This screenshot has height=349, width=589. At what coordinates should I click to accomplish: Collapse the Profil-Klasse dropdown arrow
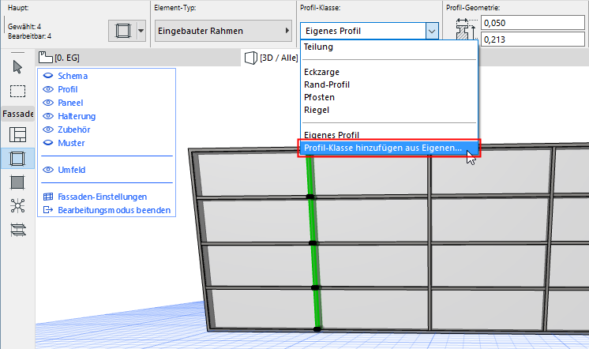point(432,31)
